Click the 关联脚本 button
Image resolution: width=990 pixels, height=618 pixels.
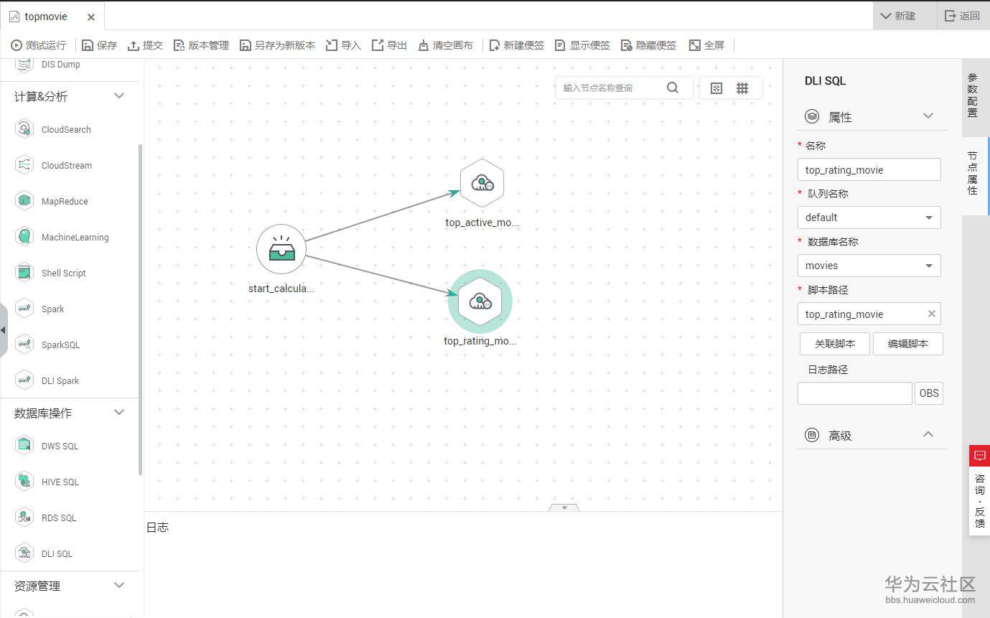(835, 344)
